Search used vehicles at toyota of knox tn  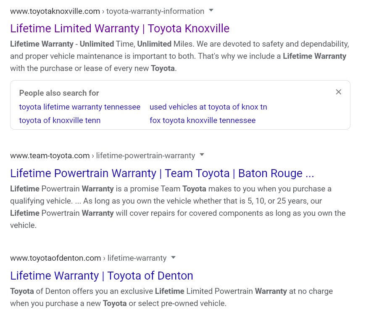click(x=208, y=107)
